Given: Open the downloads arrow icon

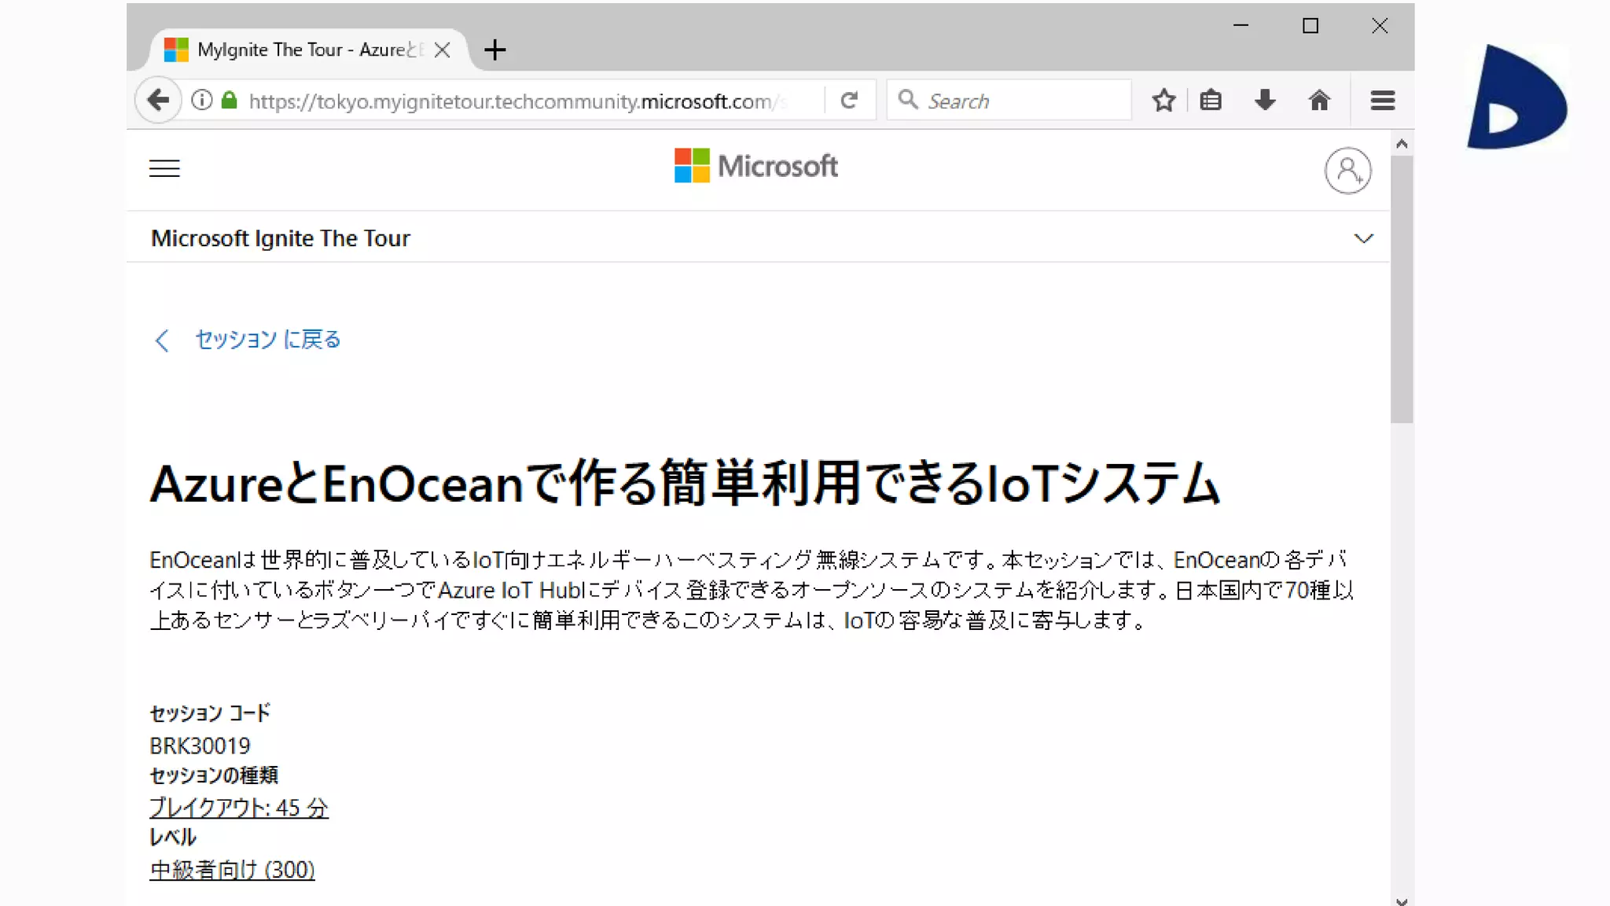Looking at the screenshot, I should [1265, 100].
